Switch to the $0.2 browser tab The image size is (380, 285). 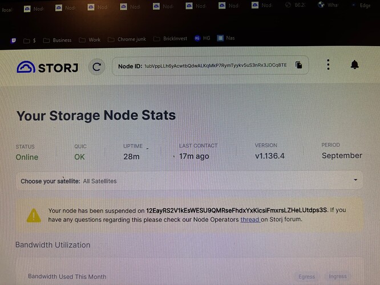coord(296,6)
